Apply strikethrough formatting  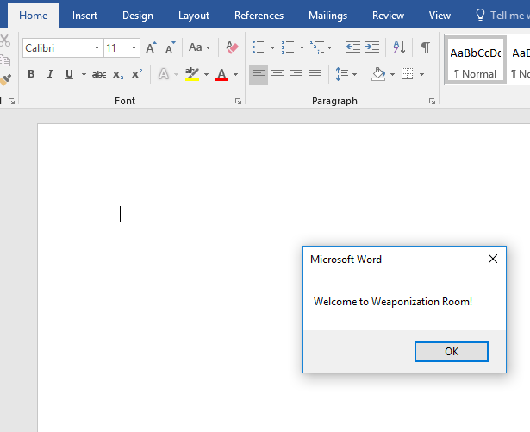[99, 74]
